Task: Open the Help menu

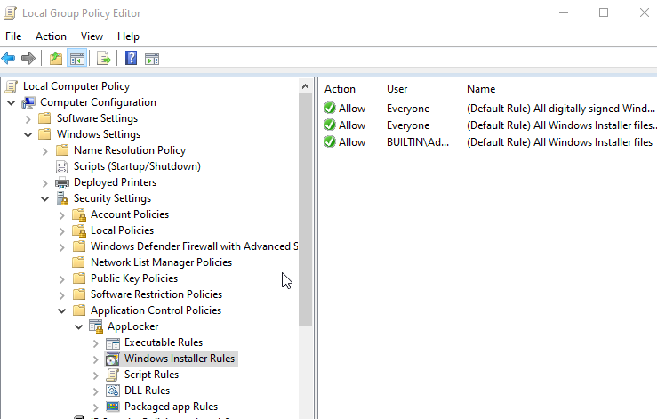Action: [x=128, y=36]
